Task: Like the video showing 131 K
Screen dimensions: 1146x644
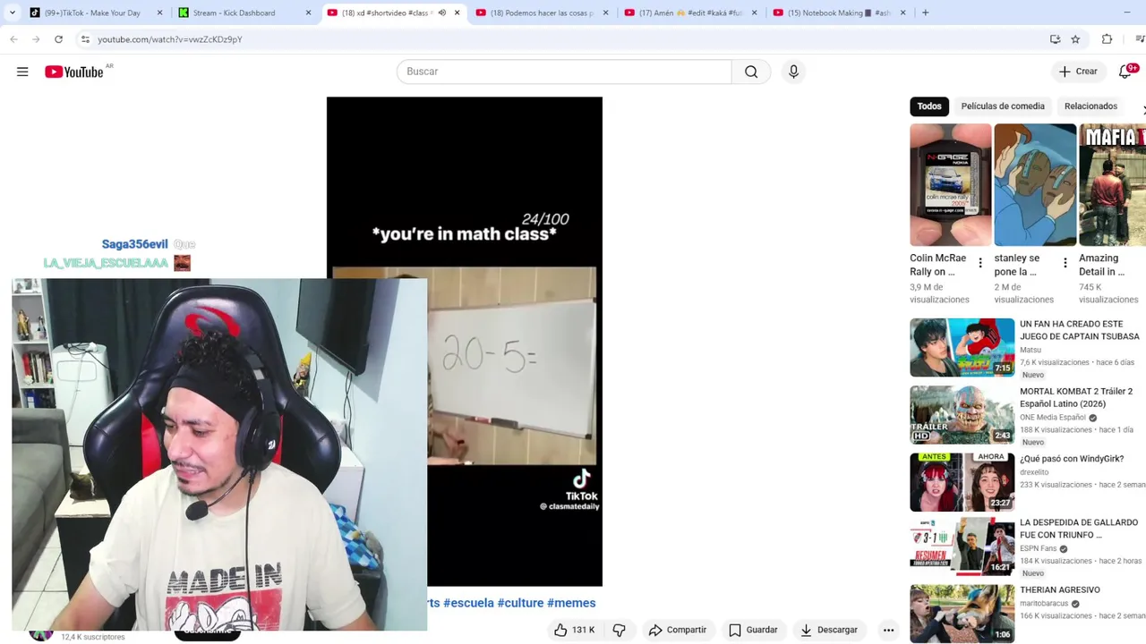Action: [x=574, y=630]
